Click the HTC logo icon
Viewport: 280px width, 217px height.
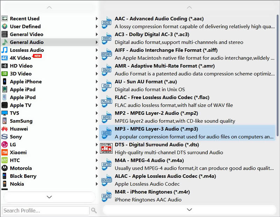5,160
